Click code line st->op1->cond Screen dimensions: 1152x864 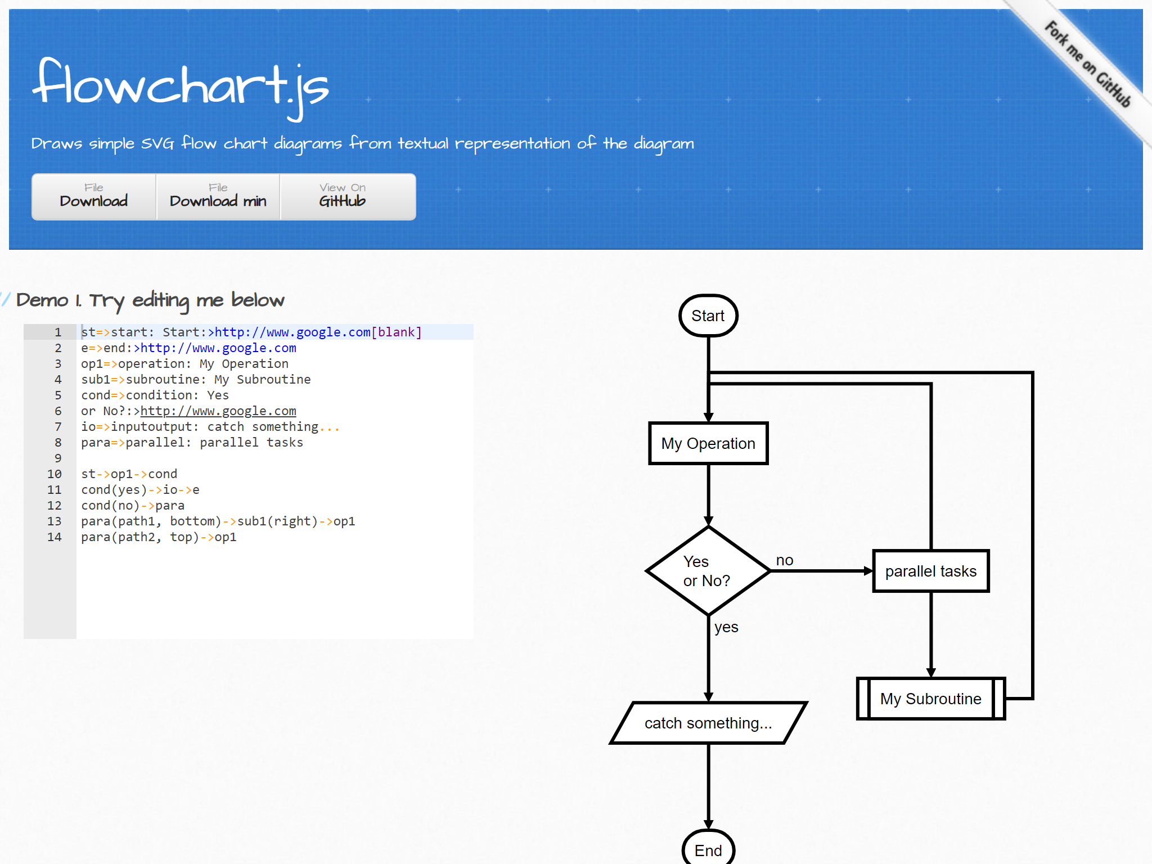coord(129,474)
